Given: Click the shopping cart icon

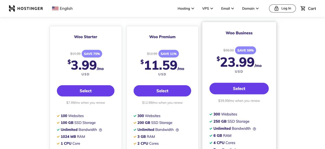Looking at the screenshot, I should [303, 8].
